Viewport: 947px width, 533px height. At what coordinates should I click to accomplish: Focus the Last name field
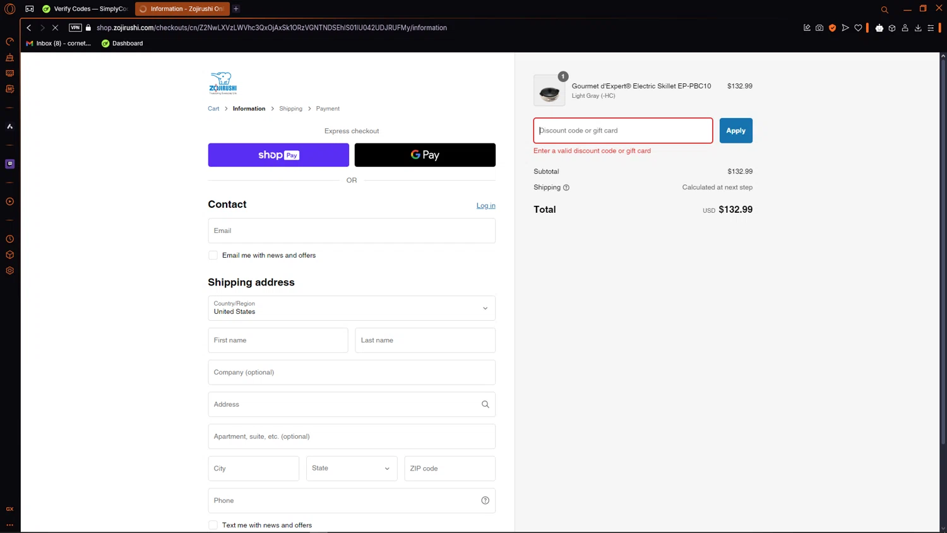pyautogui.click(x=425, y=340)
